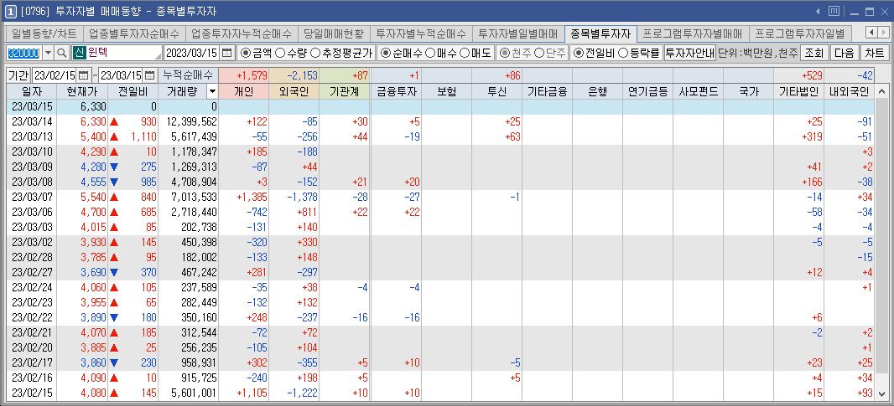Open the calendar for start date 23/02/15
894x406 pixels.
coord(83,75)
